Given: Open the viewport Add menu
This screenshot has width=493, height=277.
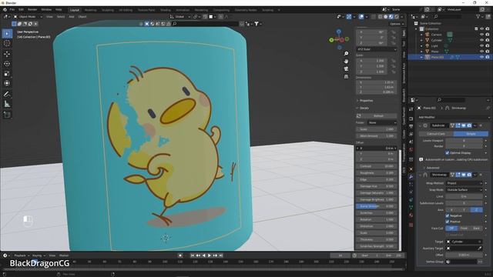Looking at the screenshot, I should point(72,17).
